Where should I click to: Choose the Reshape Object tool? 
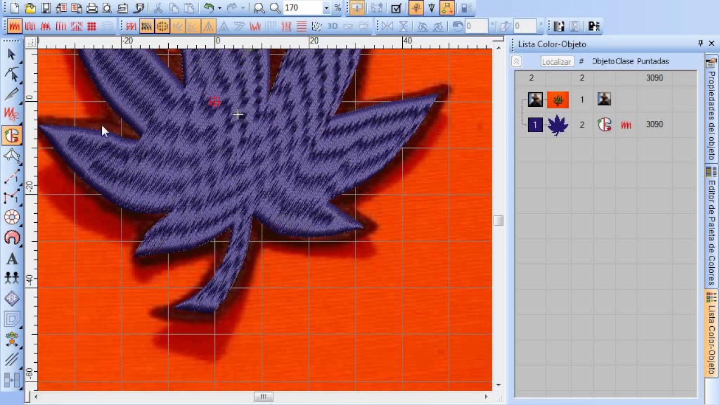click(x=12, y=74)
